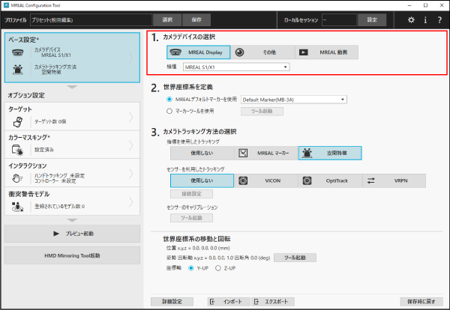The height and width of the screenshot is (310, 450).
Task: Click the spatial feature icon in ベース設定 panel
Action: tap(18, 70)
